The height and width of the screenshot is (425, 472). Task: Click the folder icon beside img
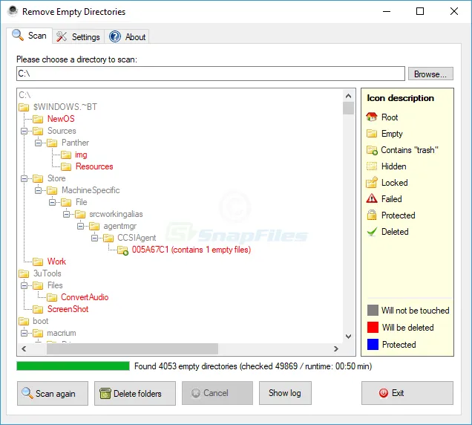[66, 155]
